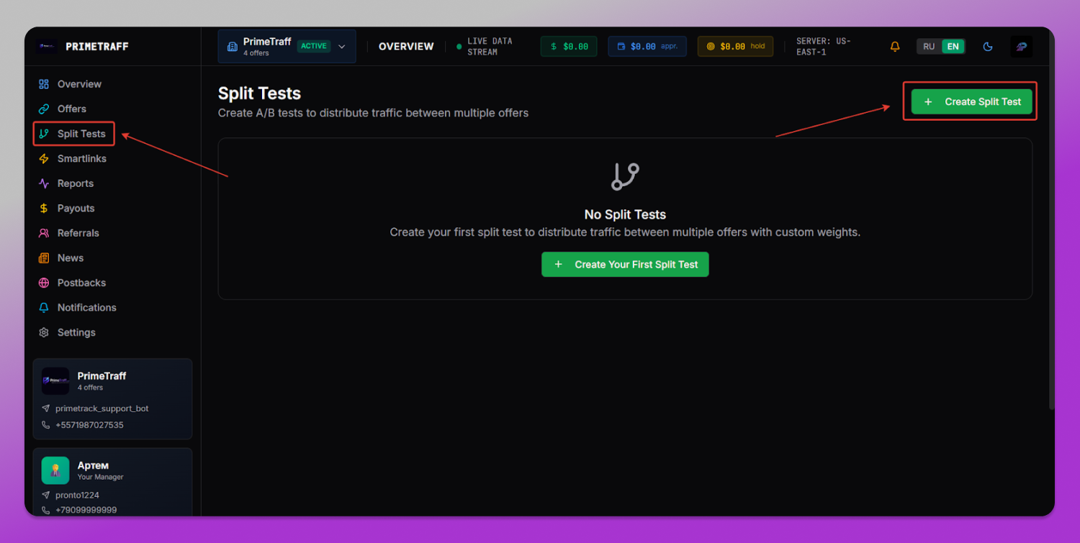Toggle dark mode with the moon icon
The width and height of the screenshot is (1080, 543).
click(988, 47)
